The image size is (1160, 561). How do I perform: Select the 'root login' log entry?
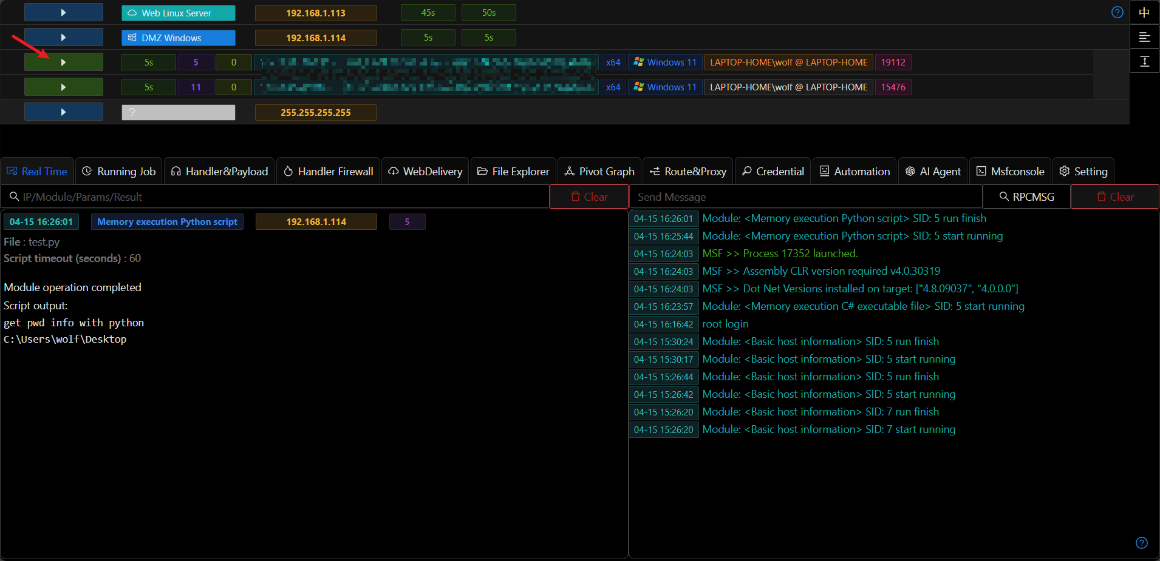coord(725,324)
